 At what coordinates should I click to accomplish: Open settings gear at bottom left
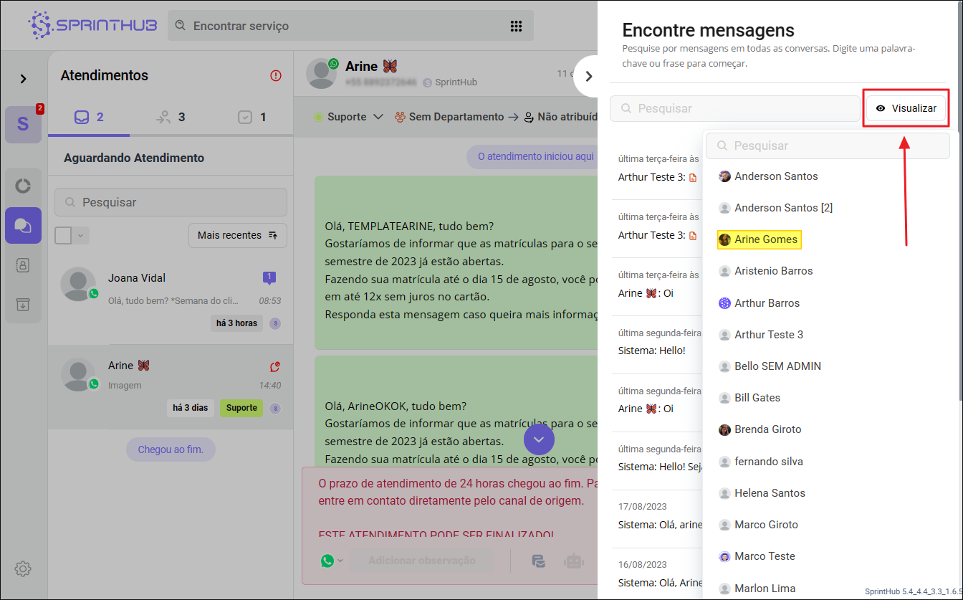pyautogui.click(x=23, y=569)
